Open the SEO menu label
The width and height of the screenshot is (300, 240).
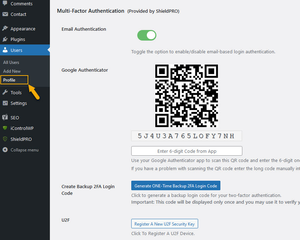[x=15, y=118]
